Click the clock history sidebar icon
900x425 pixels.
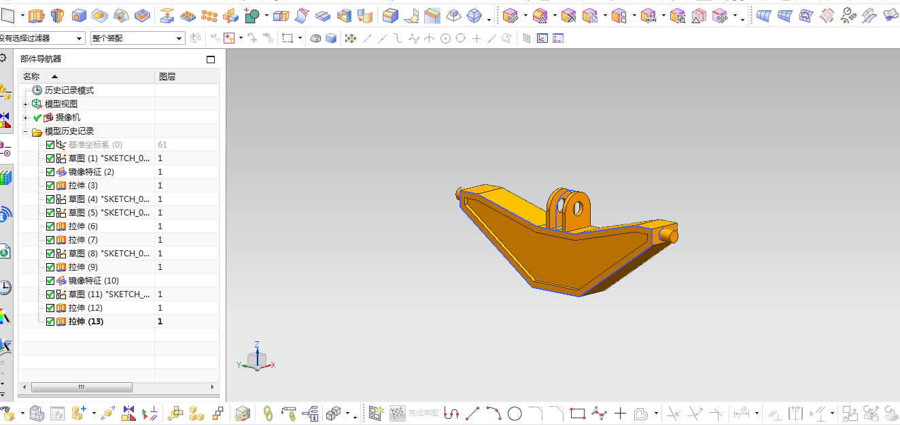(5, 288)
